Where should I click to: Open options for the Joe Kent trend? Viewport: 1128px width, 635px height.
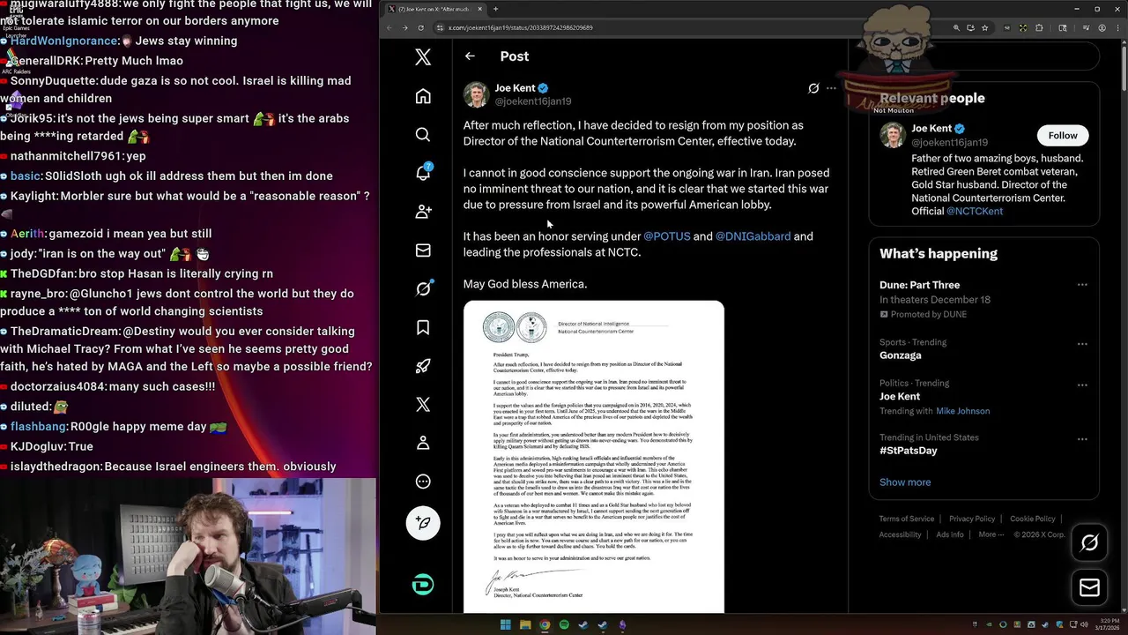pyautogui.click(x=1082, y=385)
